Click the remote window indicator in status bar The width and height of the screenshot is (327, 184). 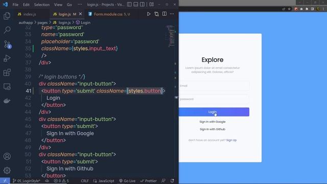tap(5, 181)
